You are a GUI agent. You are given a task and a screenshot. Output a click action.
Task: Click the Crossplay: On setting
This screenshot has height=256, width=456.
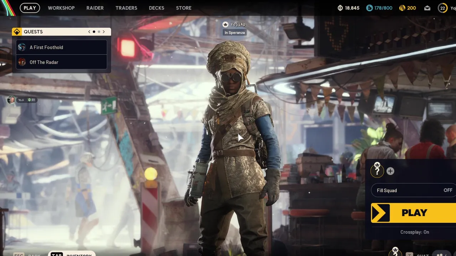415,232
